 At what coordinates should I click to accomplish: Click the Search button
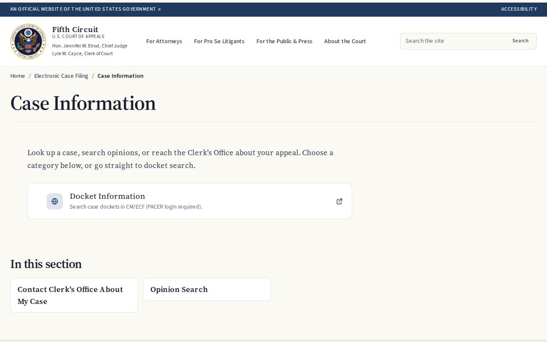[x=520, y=41]
